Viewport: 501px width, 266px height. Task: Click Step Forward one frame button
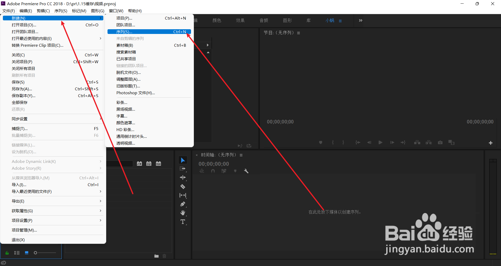[392, 143]
